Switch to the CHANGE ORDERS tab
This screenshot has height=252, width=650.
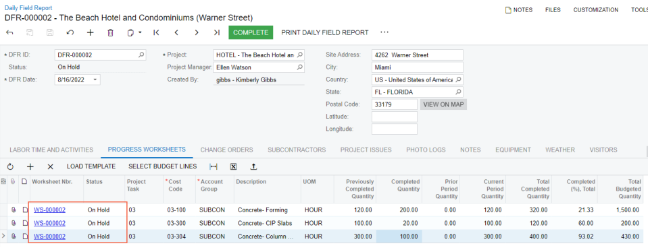(227, 150)
